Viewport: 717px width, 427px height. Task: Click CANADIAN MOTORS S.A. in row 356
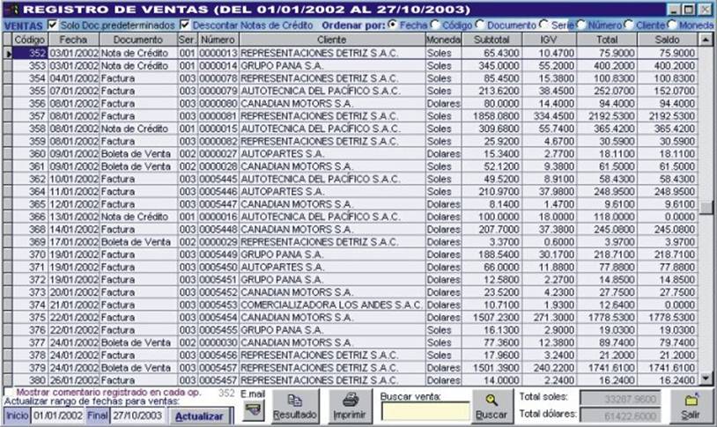tap(296, 103)
